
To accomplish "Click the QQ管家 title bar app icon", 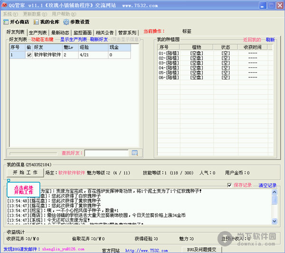I will [4, 5].
